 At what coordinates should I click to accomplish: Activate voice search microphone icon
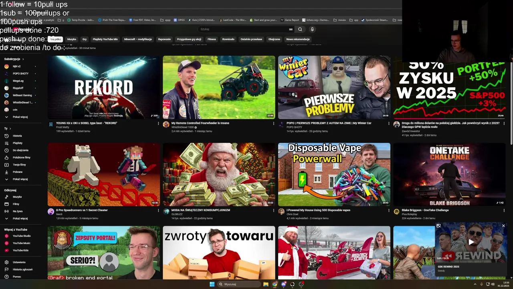tap(312, 29)
